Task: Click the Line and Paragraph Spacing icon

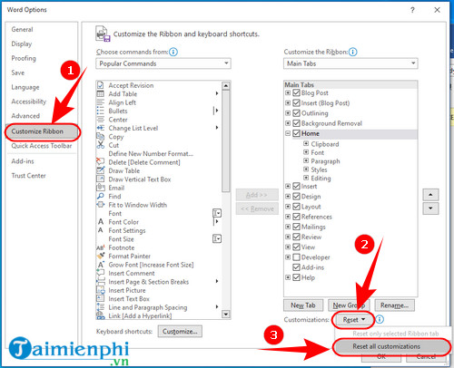Action: click(100, 307)
